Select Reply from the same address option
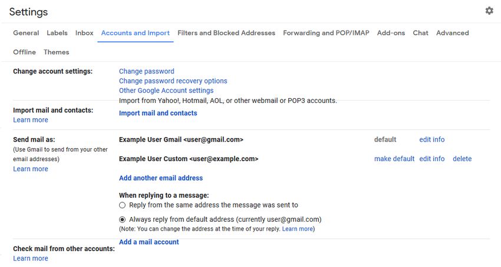501x267 pixels. coord(123,205)
